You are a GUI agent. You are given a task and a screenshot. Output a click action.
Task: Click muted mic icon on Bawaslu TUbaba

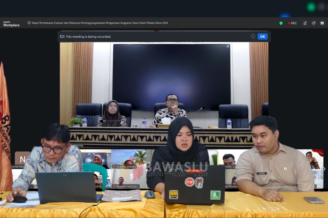click(x=114, y=167)
